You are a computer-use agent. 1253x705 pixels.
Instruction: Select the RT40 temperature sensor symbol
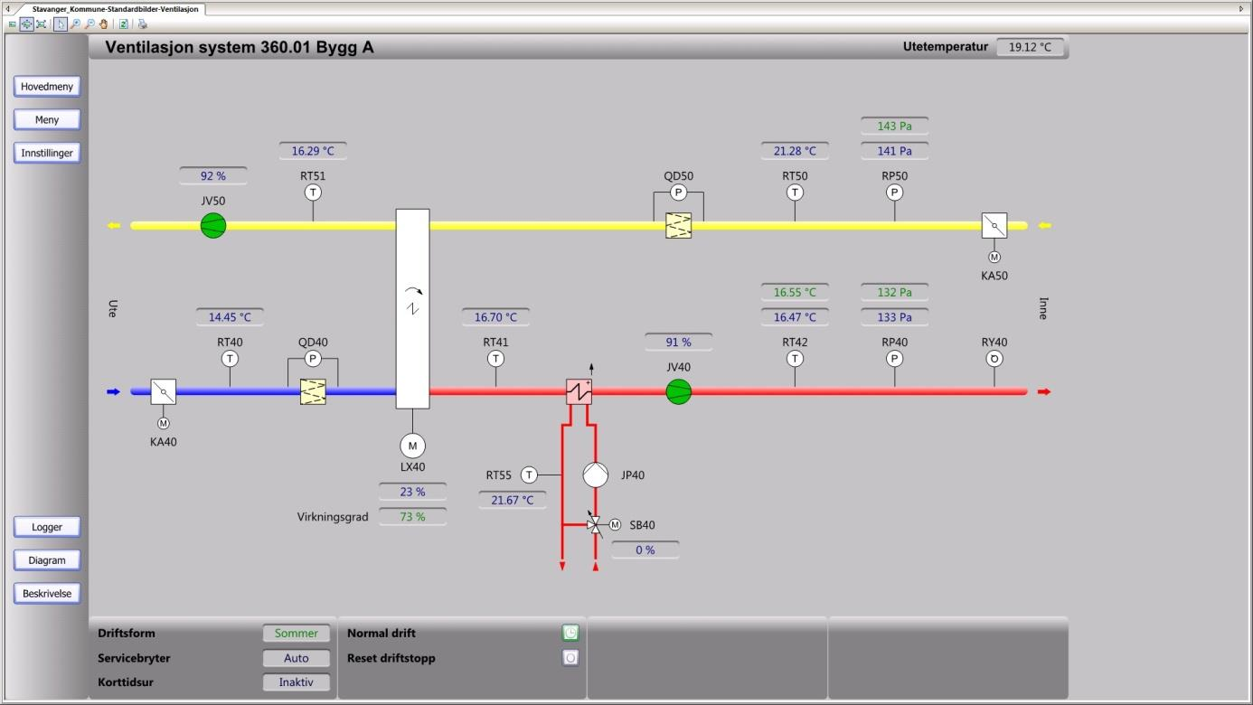point(230,359)
